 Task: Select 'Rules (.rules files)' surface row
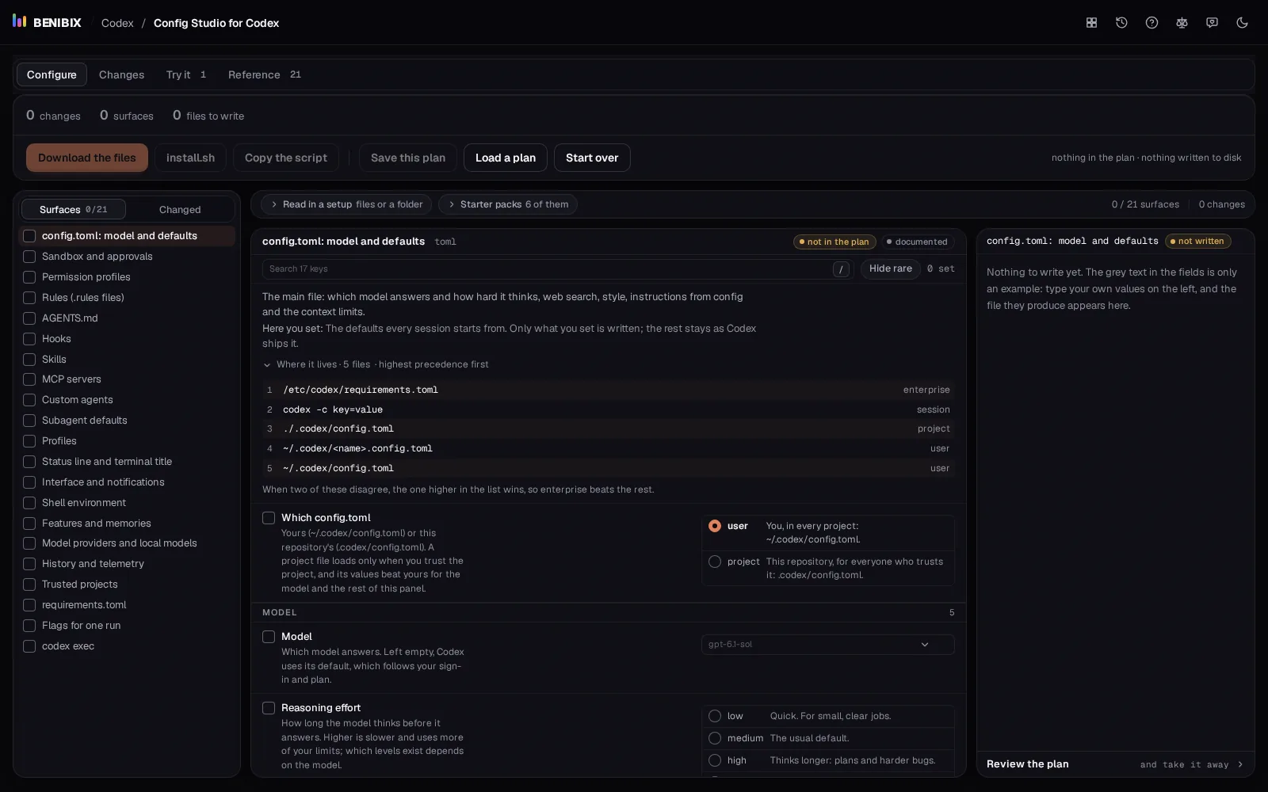pyautogui.click(x=127, y=298)
